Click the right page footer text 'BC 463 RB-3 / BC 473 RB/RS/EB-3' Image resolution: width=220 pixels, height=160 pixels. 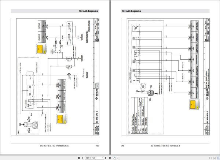pos(165,146)
